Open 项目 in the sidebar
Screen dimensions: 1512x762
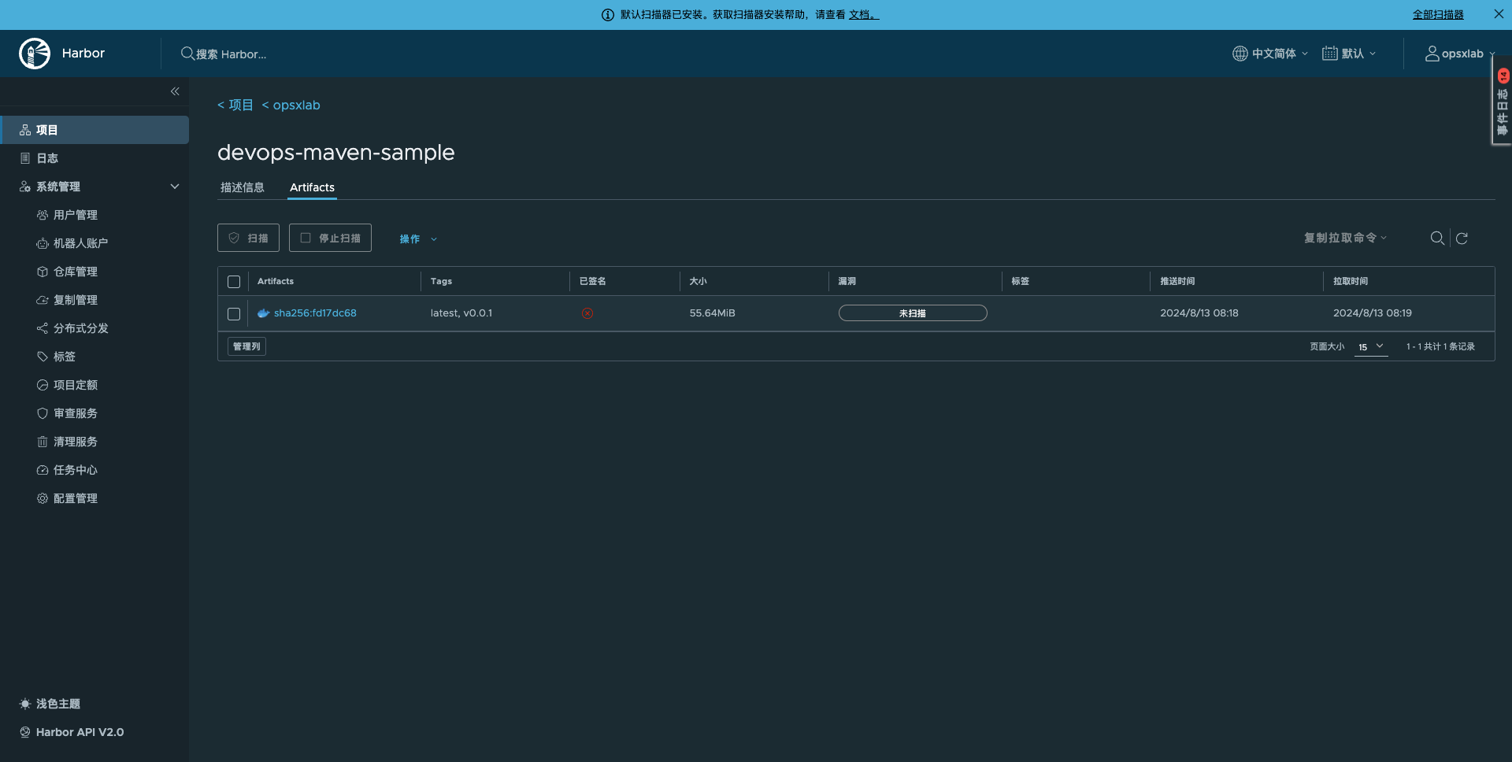[94, 130]
